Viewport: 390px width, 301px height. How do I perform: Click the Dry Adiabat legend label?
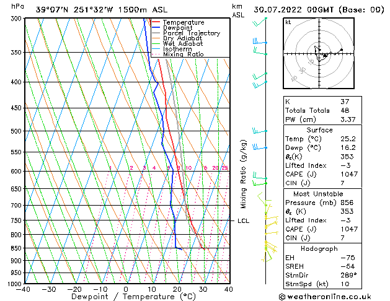182,38
